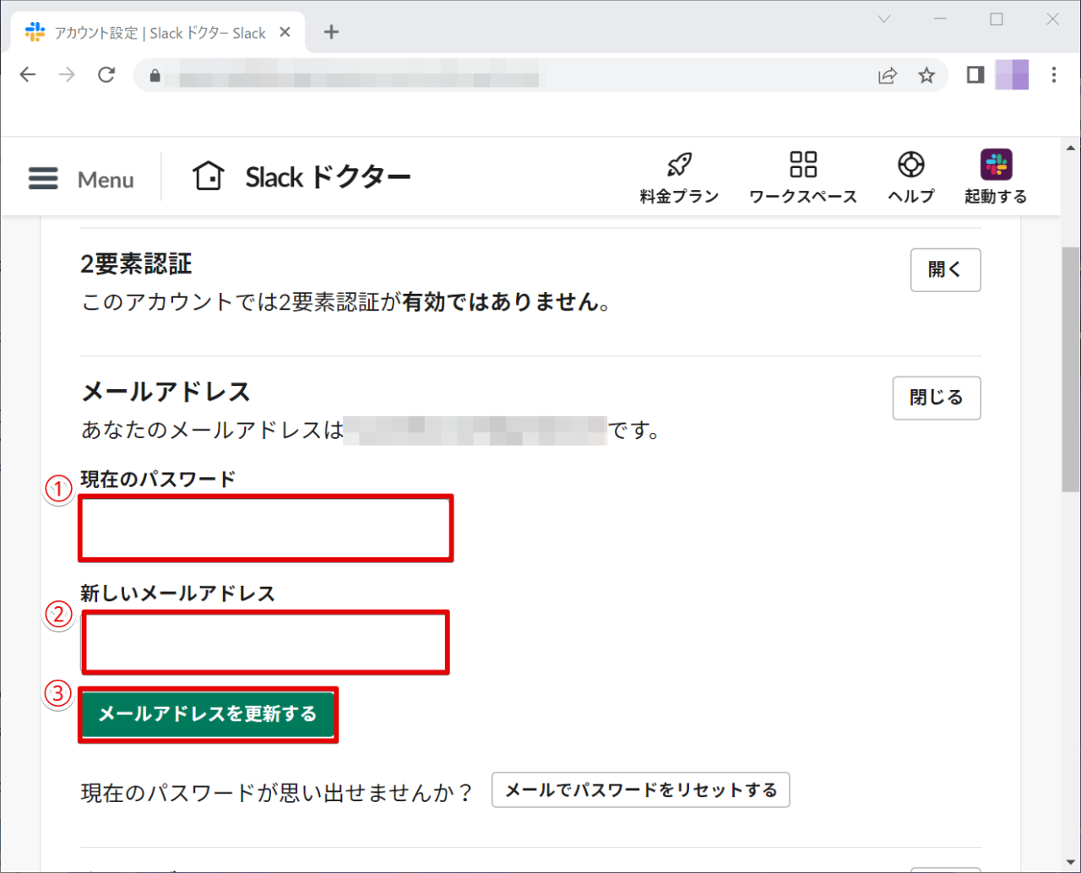Image resolution: width=1081 pixels, height=873 pixels.
Task: Open Chrome three-dot menu
Action: click(x=1054, y=75)
